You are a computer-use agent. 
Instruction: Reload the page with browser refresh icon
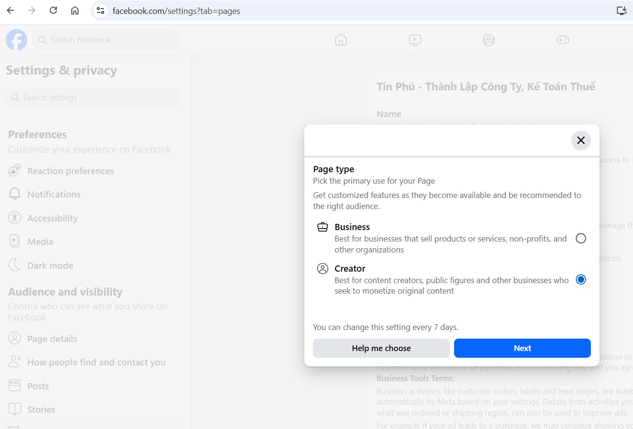[x=54, y=11]
